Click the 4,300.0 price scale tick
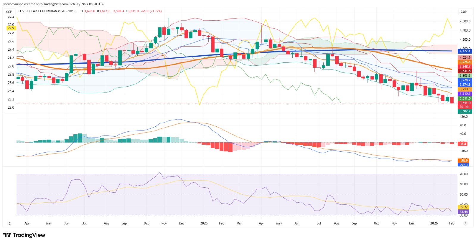The image size is (476, 243). click(465, 40)
